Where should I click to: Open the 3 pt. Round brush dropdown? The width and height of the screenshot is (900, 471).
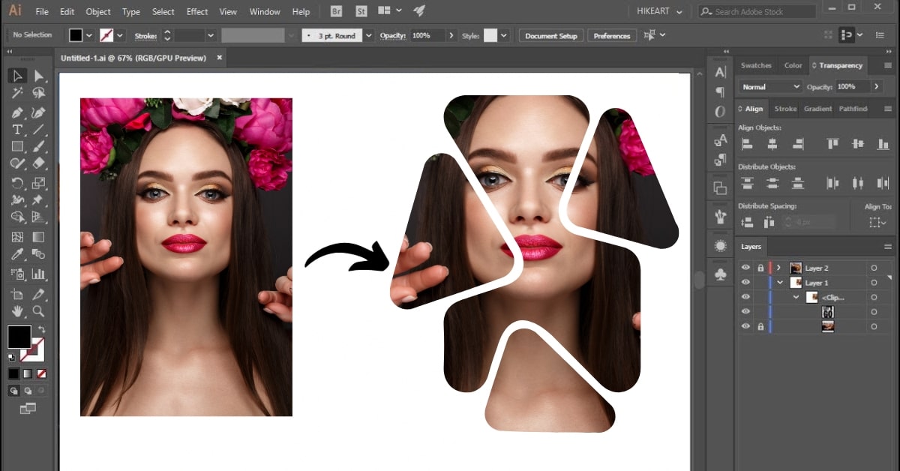tap(368, 35)
